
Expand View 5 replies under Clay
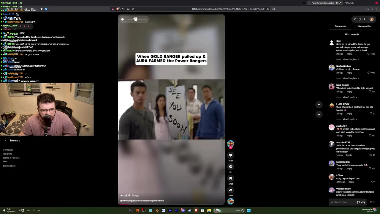(x=351, y=59)
